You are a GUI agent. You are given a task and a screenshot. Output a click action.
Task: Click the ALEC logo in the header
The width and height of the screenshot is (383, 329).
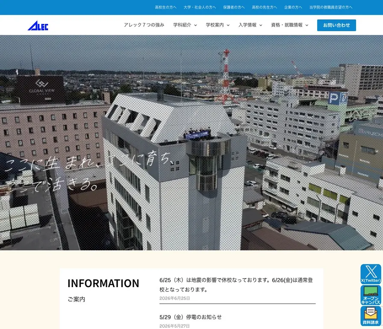click(x=38, y=25)
